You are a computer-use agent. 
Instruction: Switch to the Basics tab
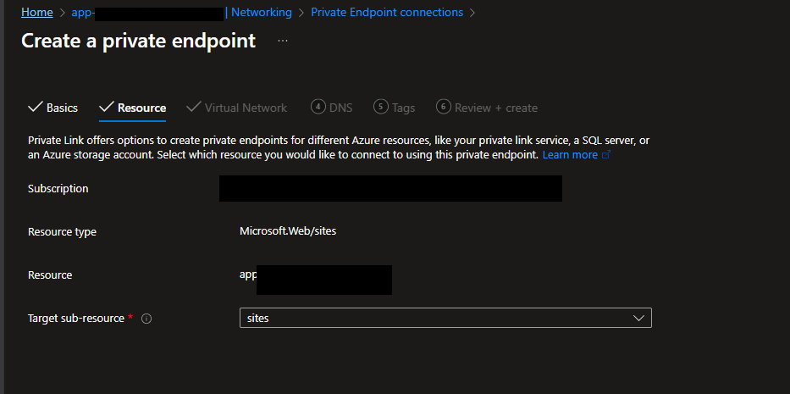52,108
